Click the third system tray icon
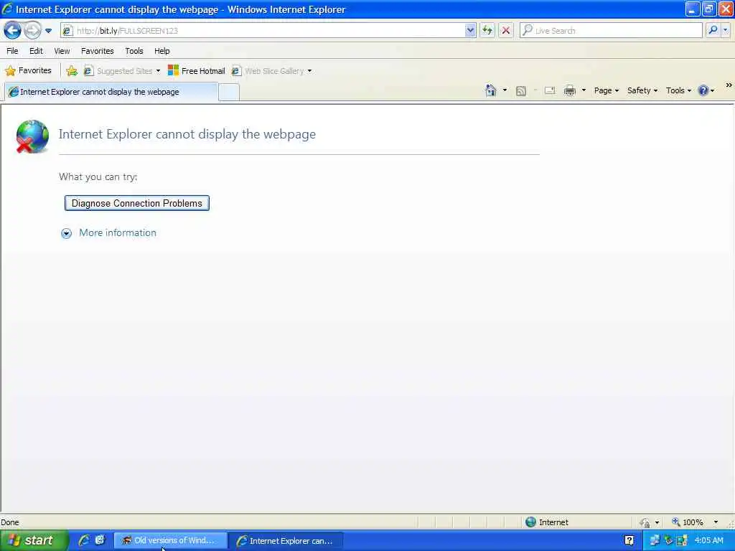Image resolution: width=735 pixels, height=551 pixels. click(x=682, y=541)
